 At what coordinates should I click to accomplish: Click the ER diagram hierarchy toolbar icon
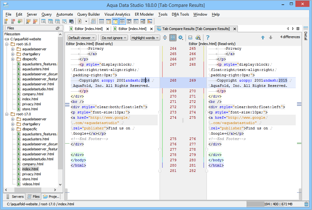coord(143,21)
